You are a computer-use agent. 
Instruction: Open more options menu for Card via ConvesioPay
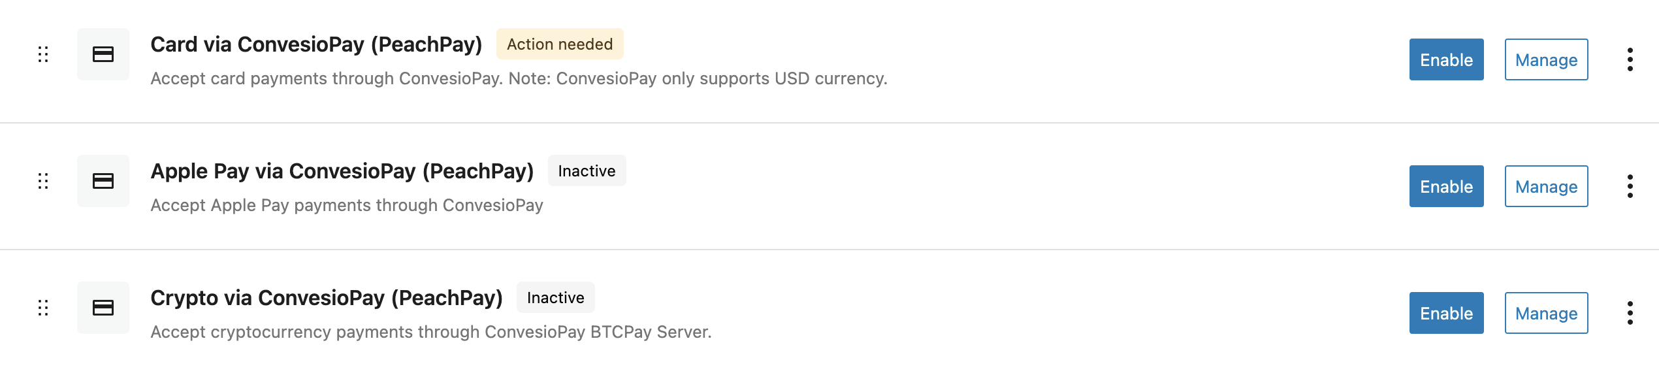click(1630, 59)
